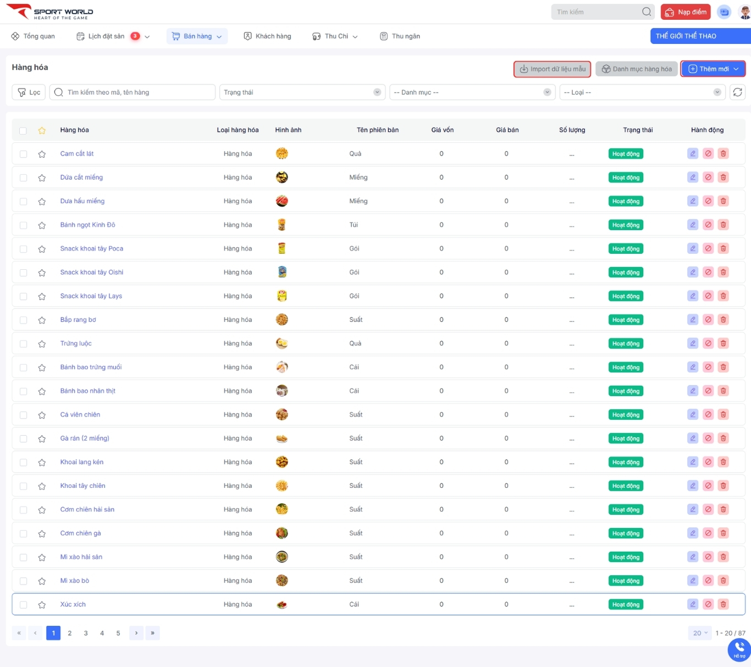Screen dimensions: 751x667
Task: Click the disable icon for Bánh ngọt Kinh Đô
Action: [708, 225]
